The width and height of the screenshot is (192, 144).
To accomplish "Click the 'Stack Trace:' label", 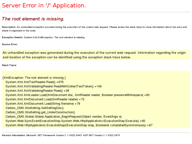I will click(x=9, y=65).
